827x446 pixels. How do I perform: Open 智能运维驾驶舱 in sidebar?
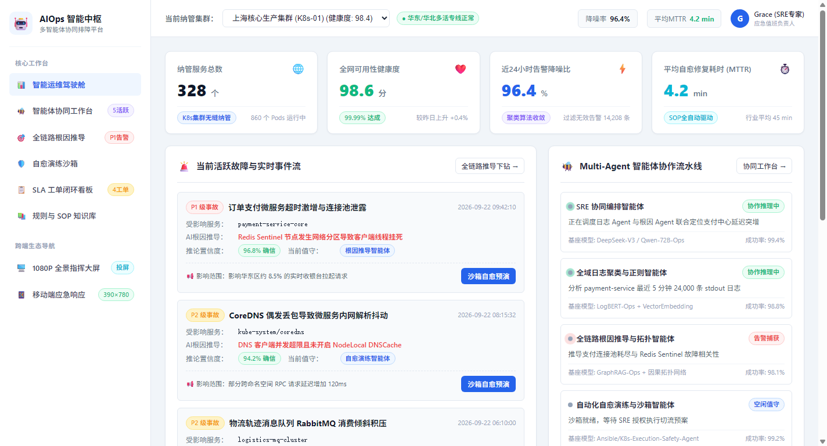(75, 85)
